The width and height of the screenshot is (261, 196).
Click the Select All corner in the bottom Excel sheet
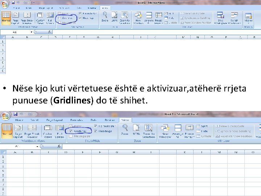tap(3, 152)
